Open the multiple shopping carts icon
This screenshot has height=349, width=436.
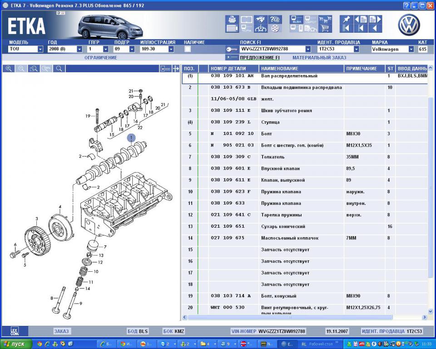(x=325, y=20)
